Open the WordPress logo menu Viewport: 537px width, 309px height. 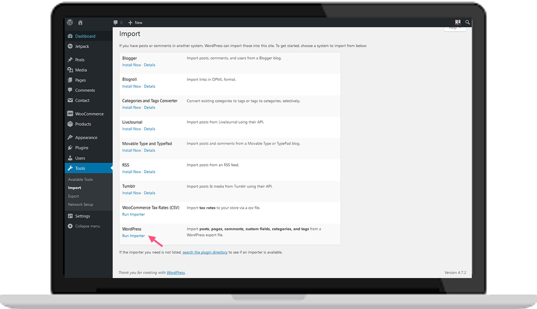[x=70, y=22]
